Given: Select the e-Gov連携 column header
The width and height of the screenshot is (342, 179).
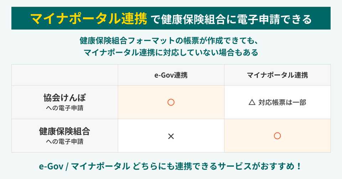Looking at the screenshot, I should tap(171, 75).
